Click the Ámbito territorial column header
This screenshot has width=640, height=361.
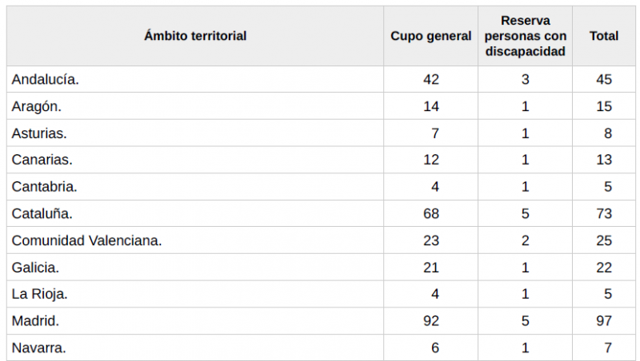click(195, 36)
